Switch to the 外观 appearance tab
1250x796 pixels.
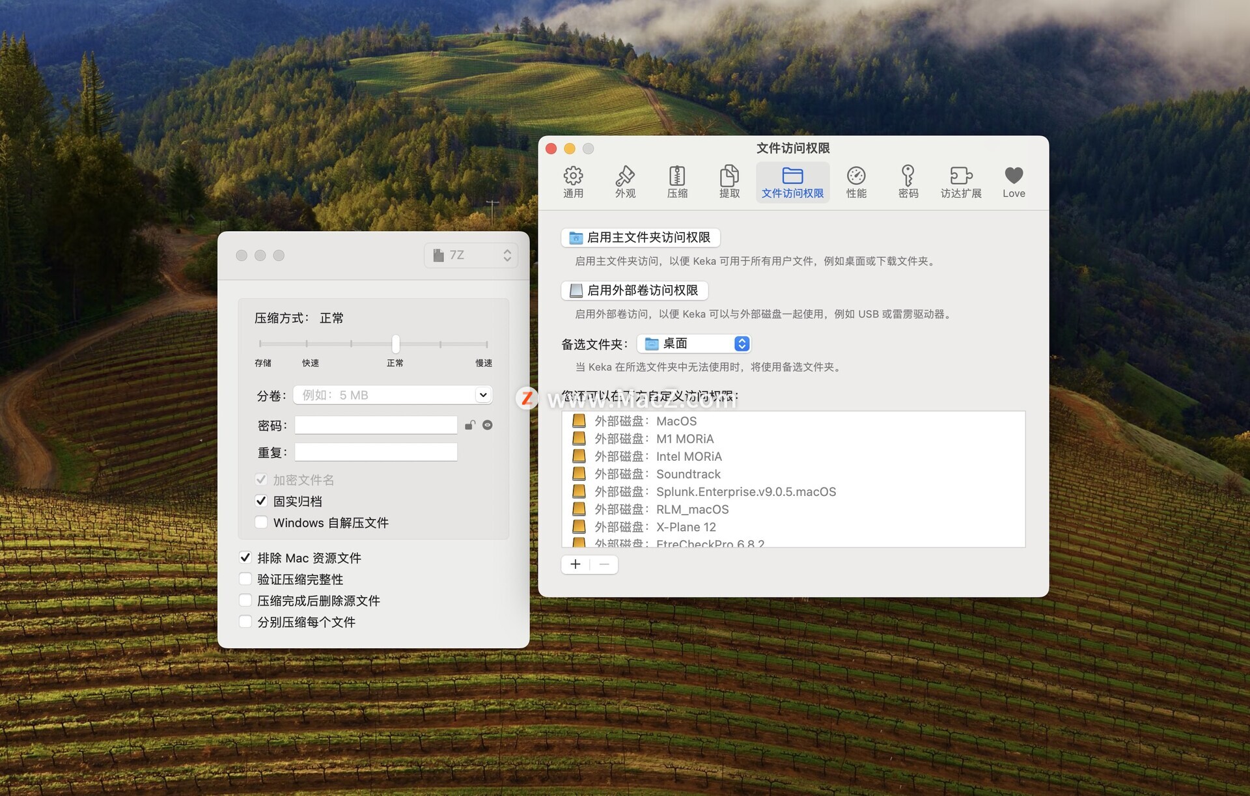click(625, 182)
